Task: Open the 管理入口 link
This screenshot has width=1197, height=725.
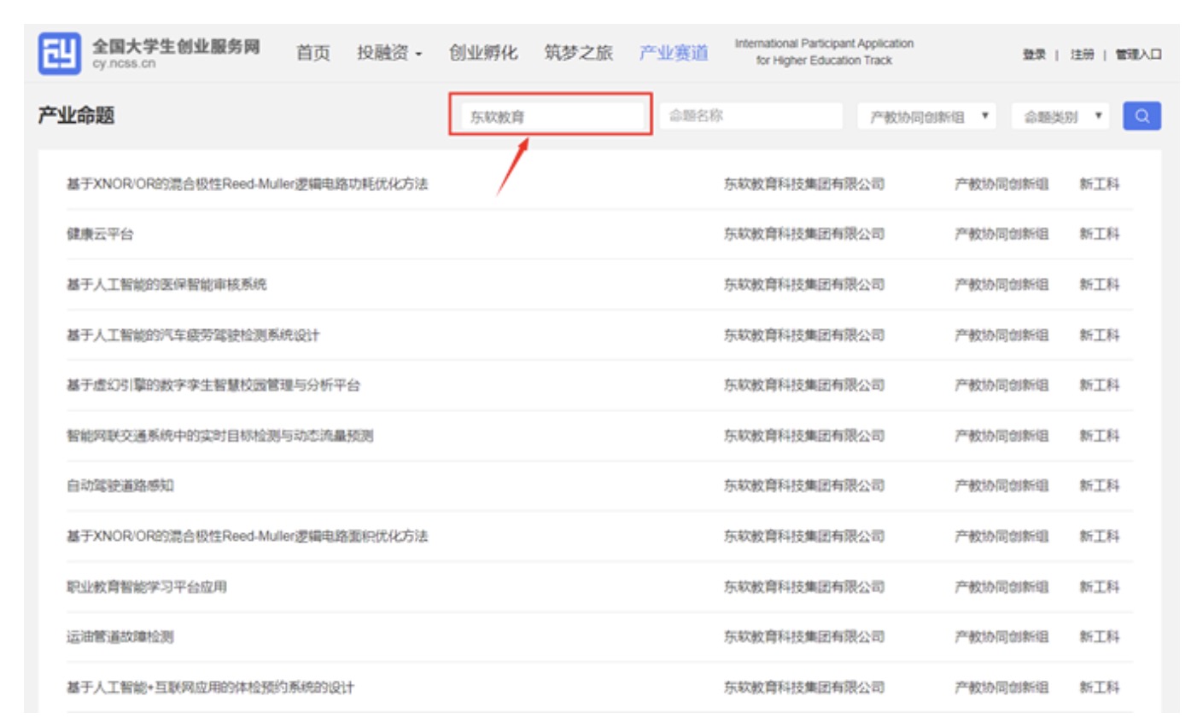Action: [x=1138, y=55]
